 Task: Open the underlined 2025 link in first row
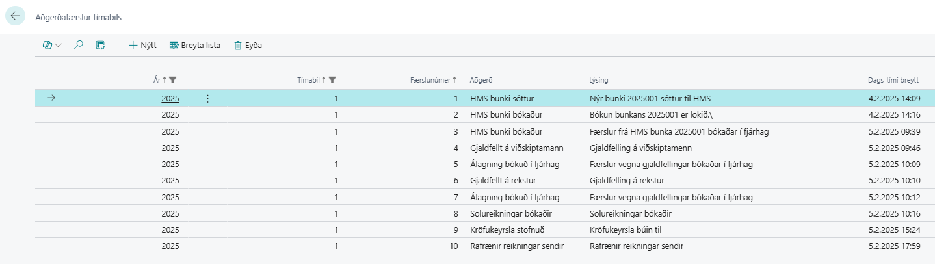(x=170, y=99)
